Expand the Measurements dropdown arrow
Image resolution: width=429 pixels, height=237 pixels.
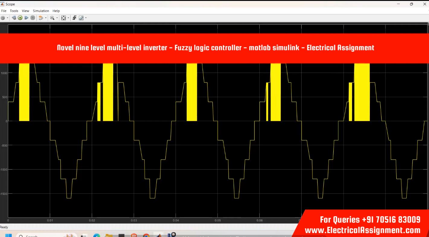click(86, 18)
